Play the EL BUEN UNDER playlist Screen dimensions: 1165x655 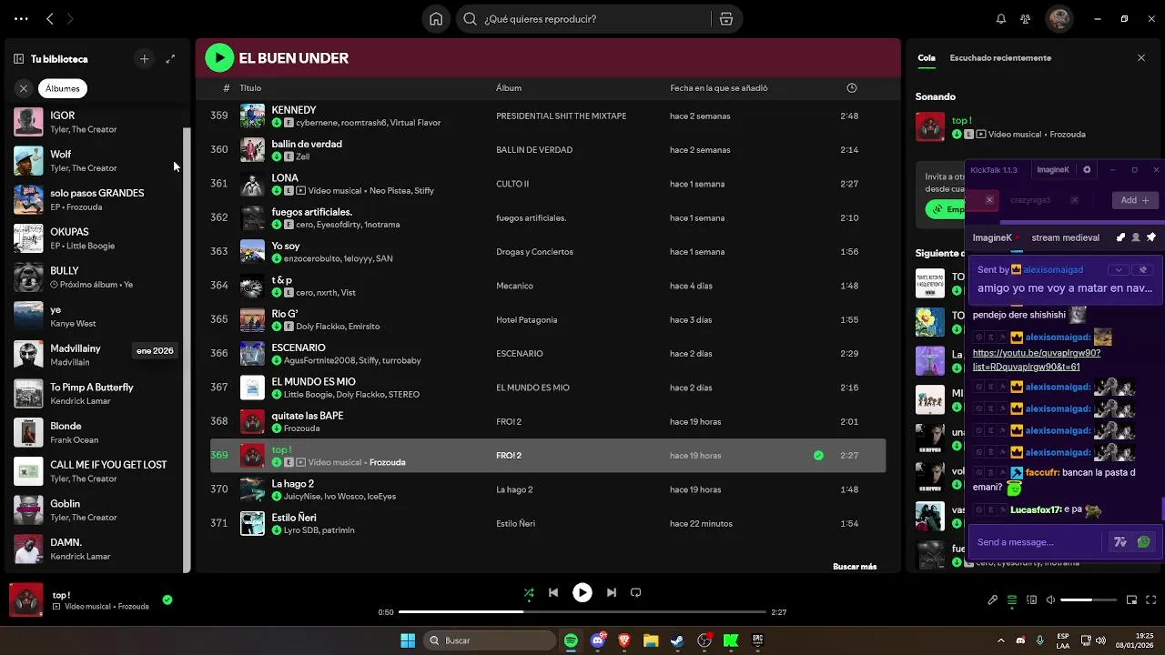pos(219,58)
